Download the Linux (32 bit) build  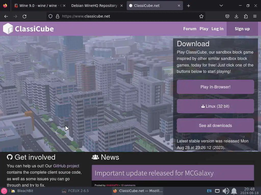coord(215,106)
